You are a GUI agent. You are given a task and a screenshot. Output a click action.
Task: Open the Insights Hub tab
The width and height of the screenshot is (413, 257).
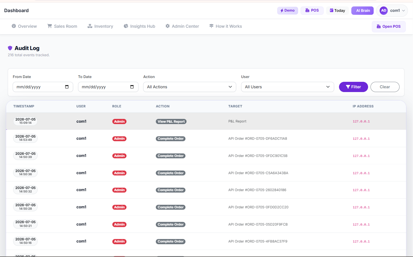pos(139,26)
